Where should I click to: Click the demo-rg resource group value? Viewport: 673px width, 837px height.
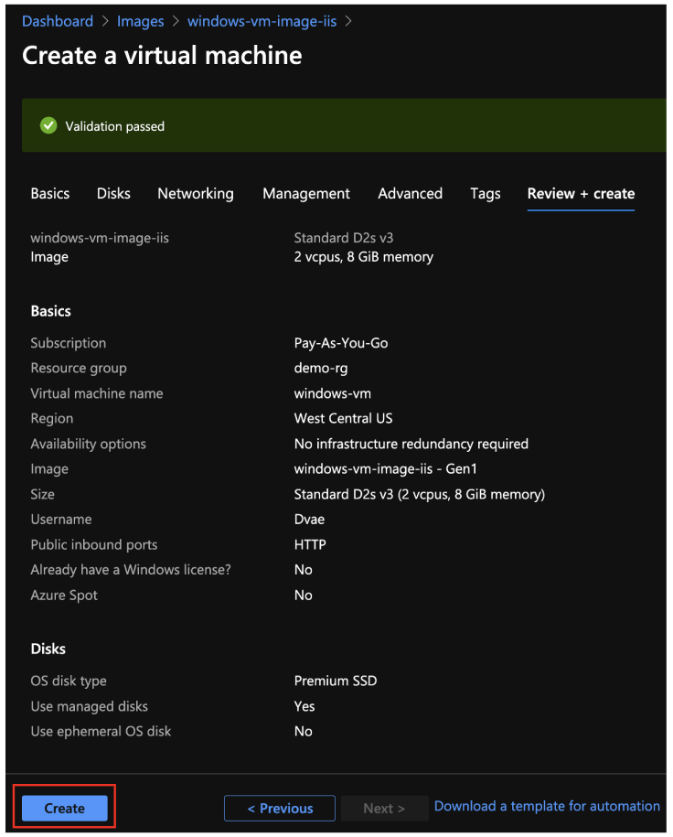pos(321,369)
